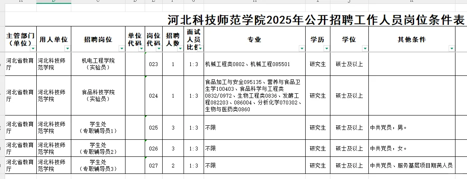The width and height of the screenshot is (467, 179).
Task: Click the 机械工程类0802、机械工程085501 major cell
Action: coord(255,64)
